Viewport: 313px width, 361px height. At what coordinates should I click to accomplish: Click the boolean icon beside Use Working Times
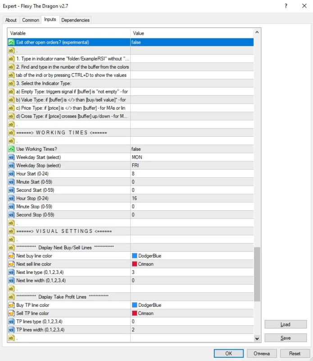12,149
